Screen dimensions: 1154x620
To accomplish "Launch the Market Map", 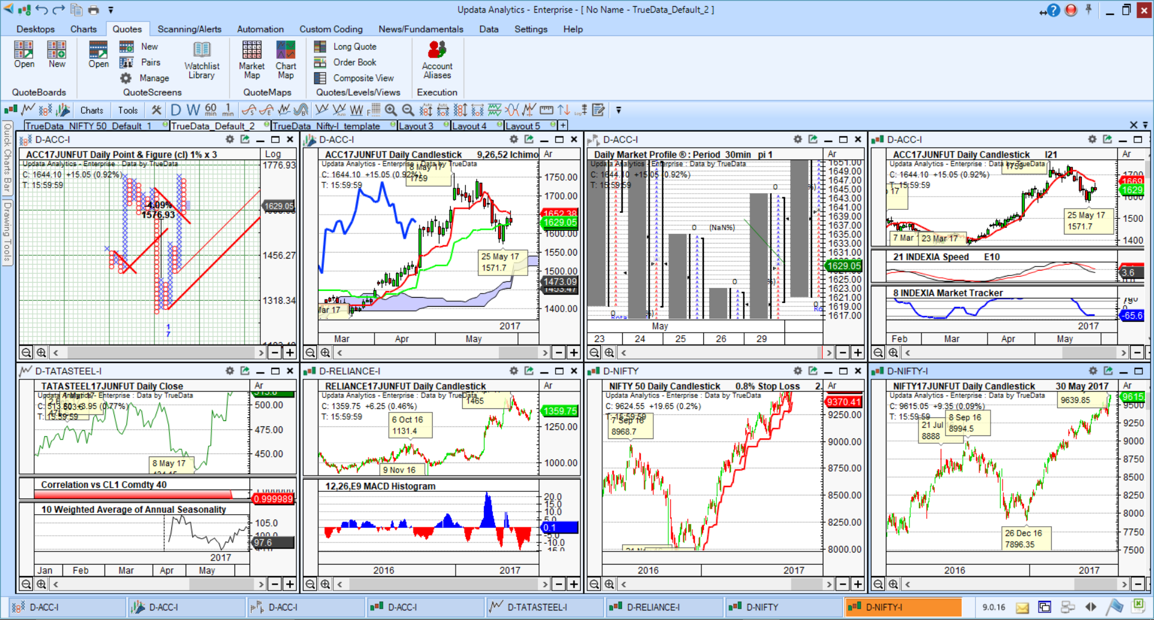I will pos(252,60).
